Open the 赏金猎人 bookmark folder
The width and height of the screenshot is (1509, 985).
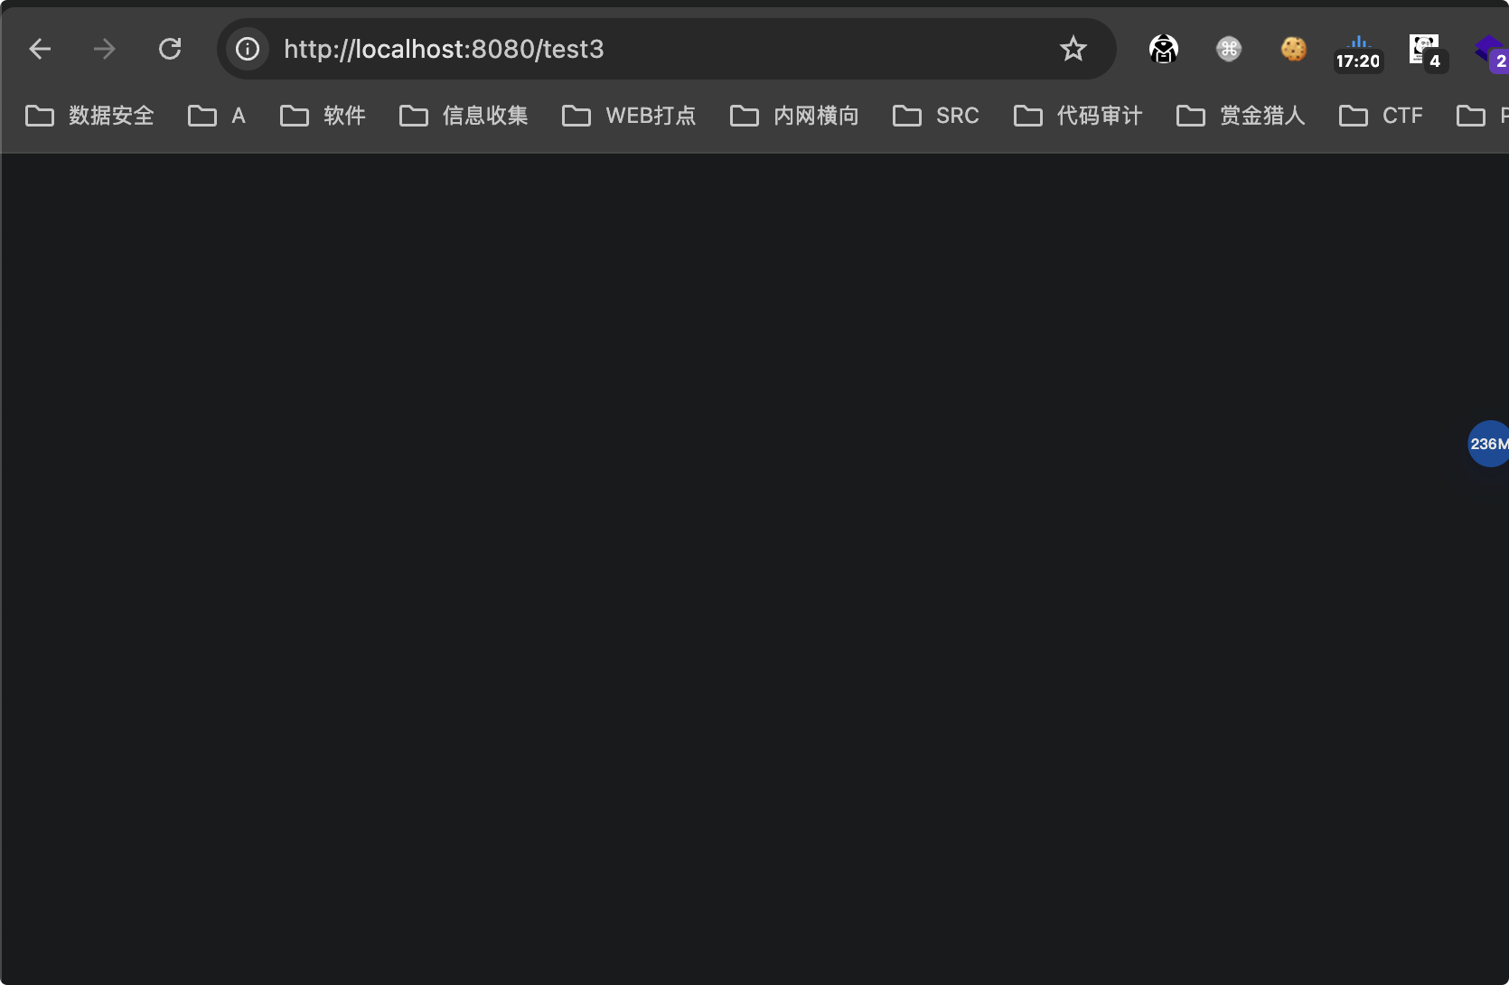click(x=1241, y=116)
